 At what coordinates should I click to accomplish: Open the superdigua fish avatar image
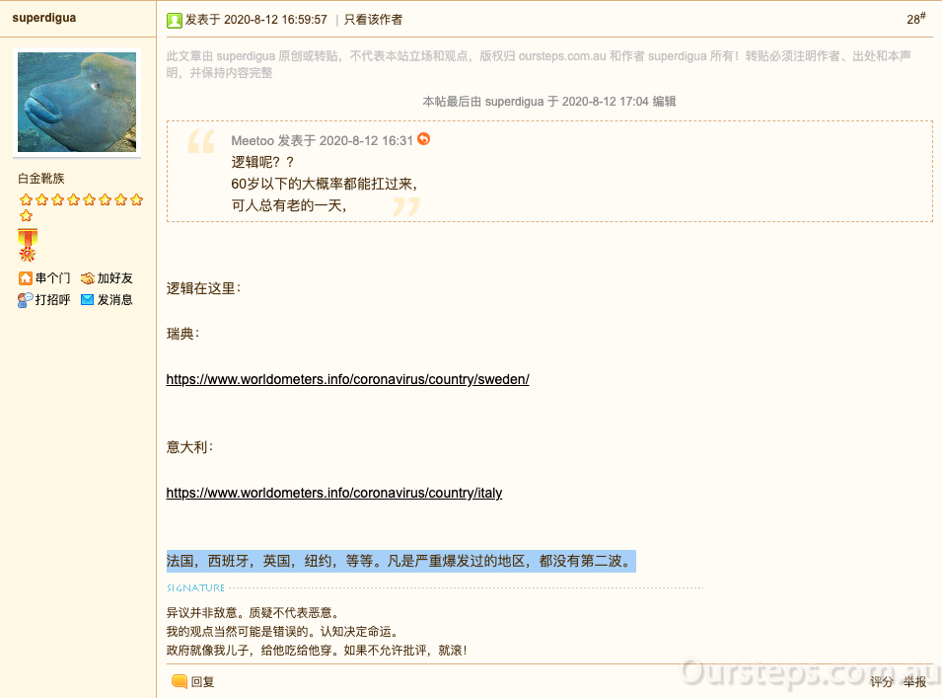click(x=77, y=102)
